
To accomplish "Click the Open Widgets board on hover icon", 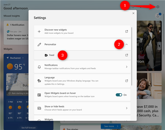I will click(39, 95).
